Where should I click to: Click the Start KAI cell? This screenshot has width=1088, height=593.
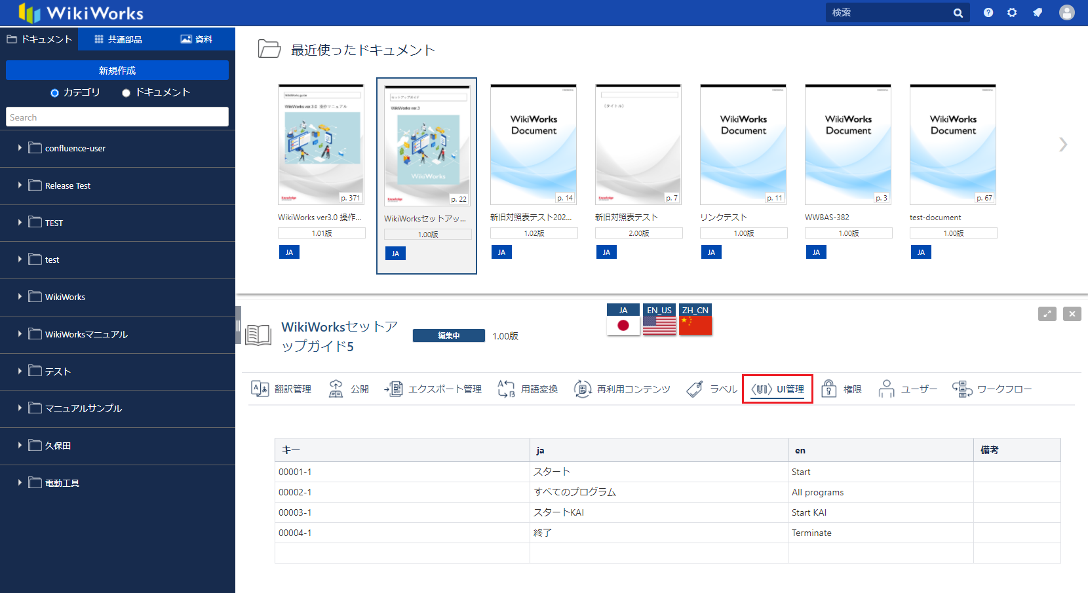coord(881,512)
